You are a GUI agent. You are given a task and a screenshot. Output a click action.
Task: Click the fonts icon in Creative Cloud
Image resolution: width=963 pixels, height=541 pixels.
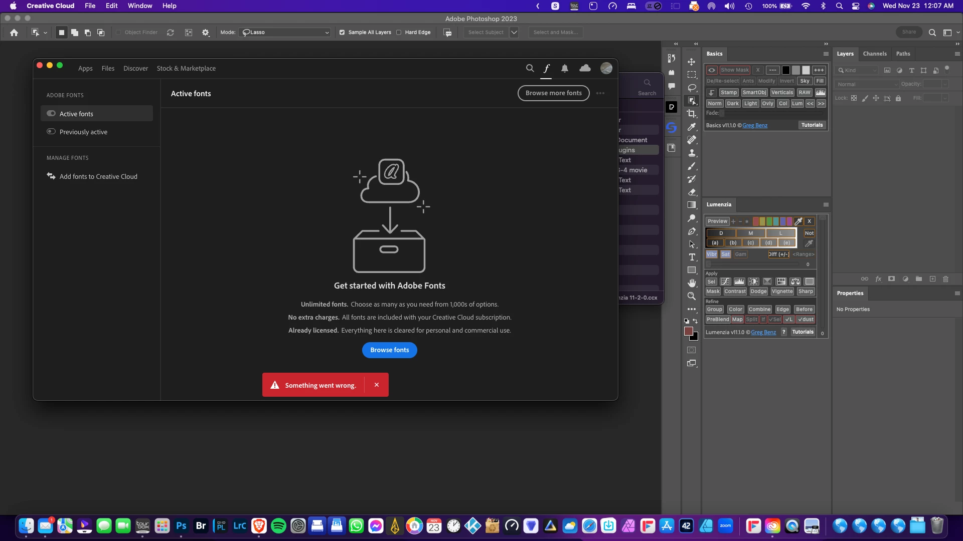pos(546,68)
